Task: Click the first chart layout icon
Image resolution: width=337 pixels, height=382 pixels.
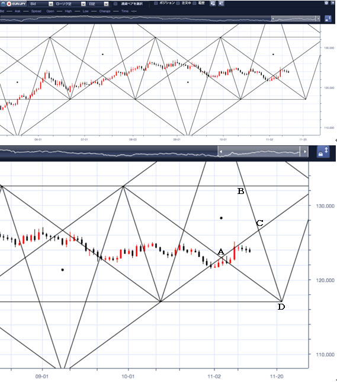Action: (213, 4)
